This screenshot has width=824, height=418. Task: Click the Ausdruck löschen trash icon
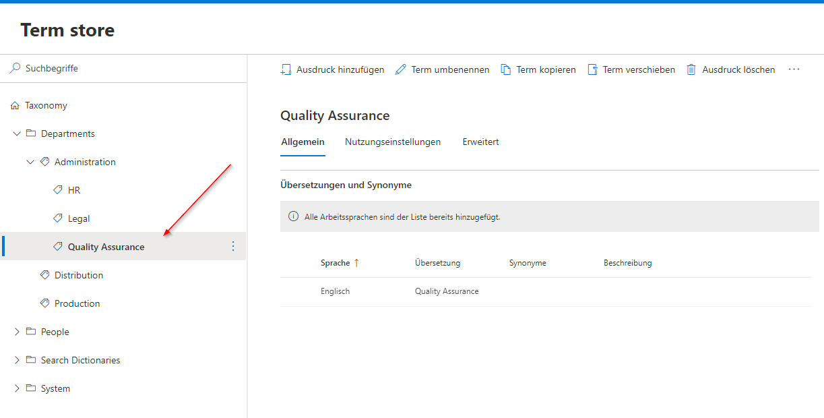pos(691,69)
